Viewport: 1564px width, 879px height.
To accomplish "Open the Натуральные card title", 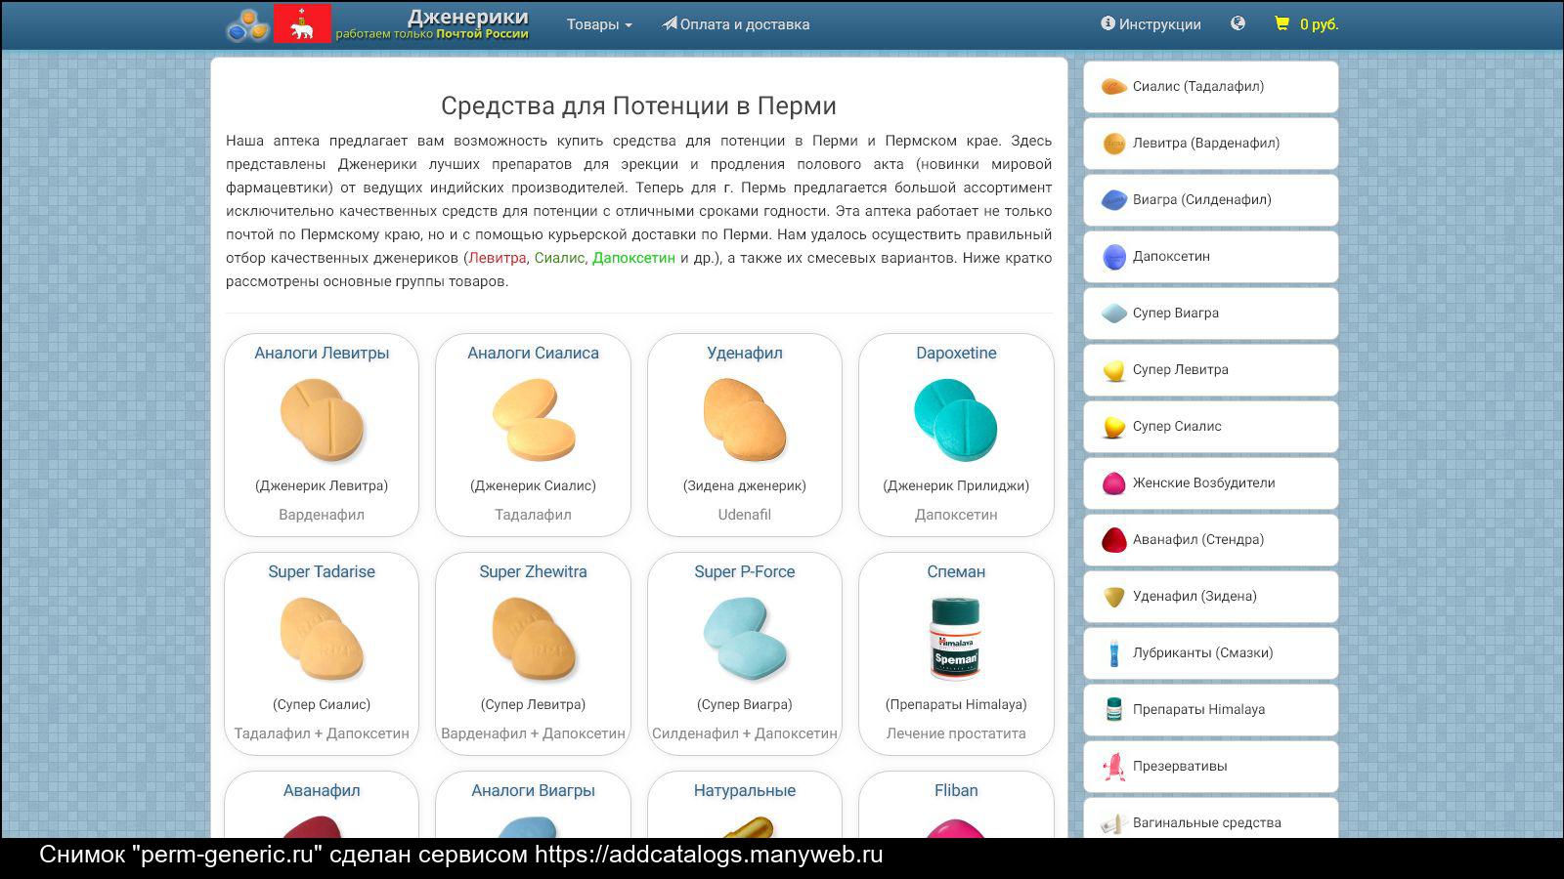I will (x=745, y=790).
